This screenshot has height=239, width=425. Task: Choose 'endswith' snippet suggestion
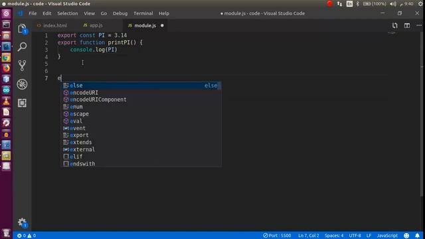click(x=141, y=164)
